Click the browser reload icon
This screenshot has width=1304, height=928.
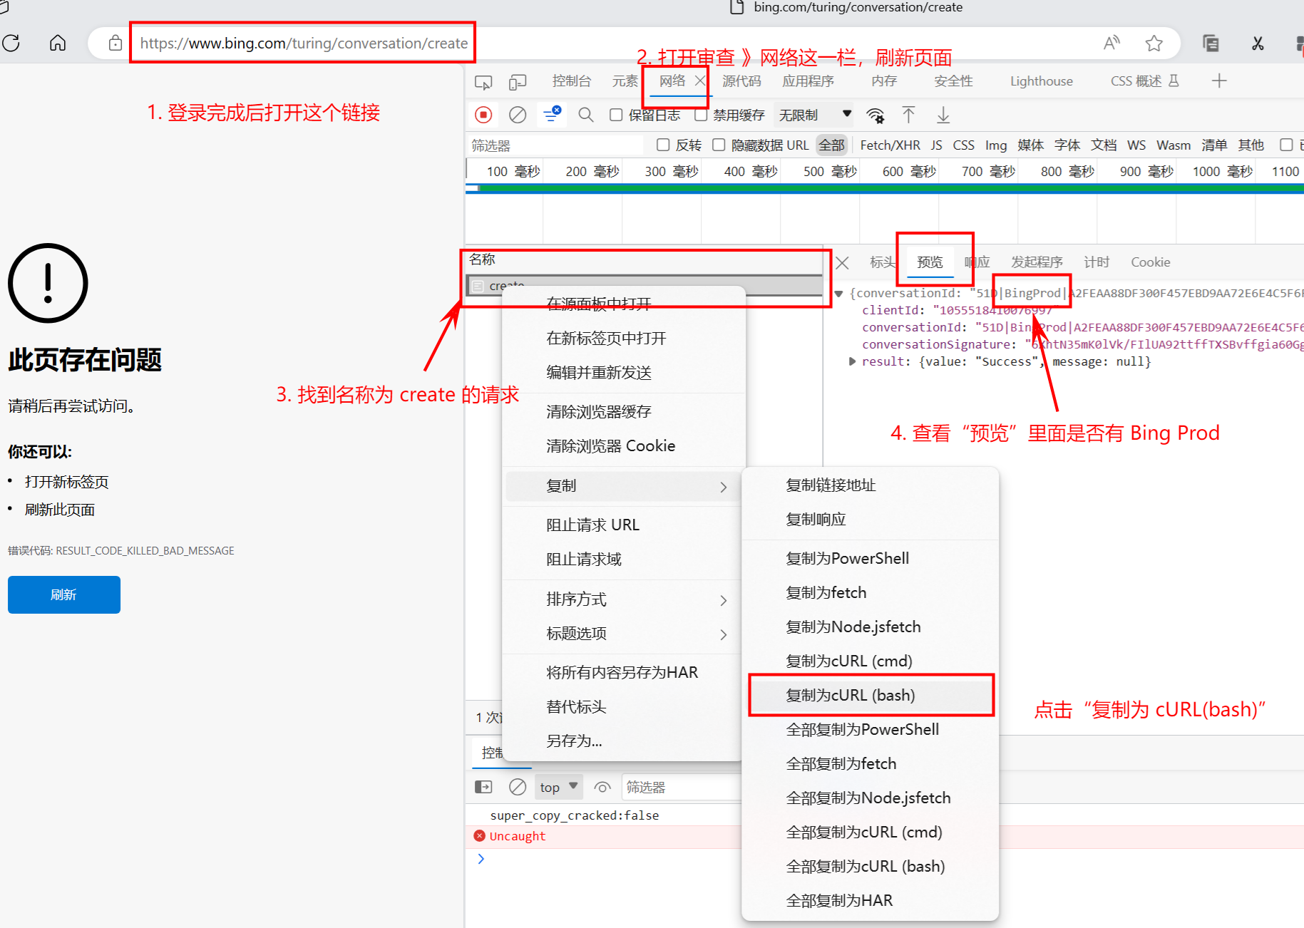[11, 43]
